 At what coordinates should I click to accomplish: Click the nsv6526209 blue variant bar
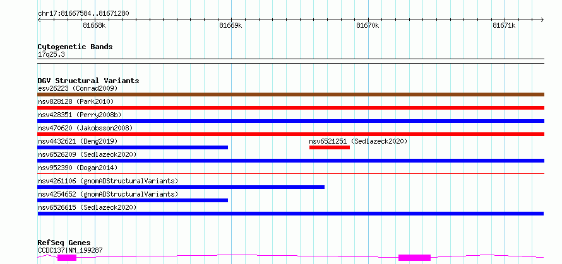point(290,161)
